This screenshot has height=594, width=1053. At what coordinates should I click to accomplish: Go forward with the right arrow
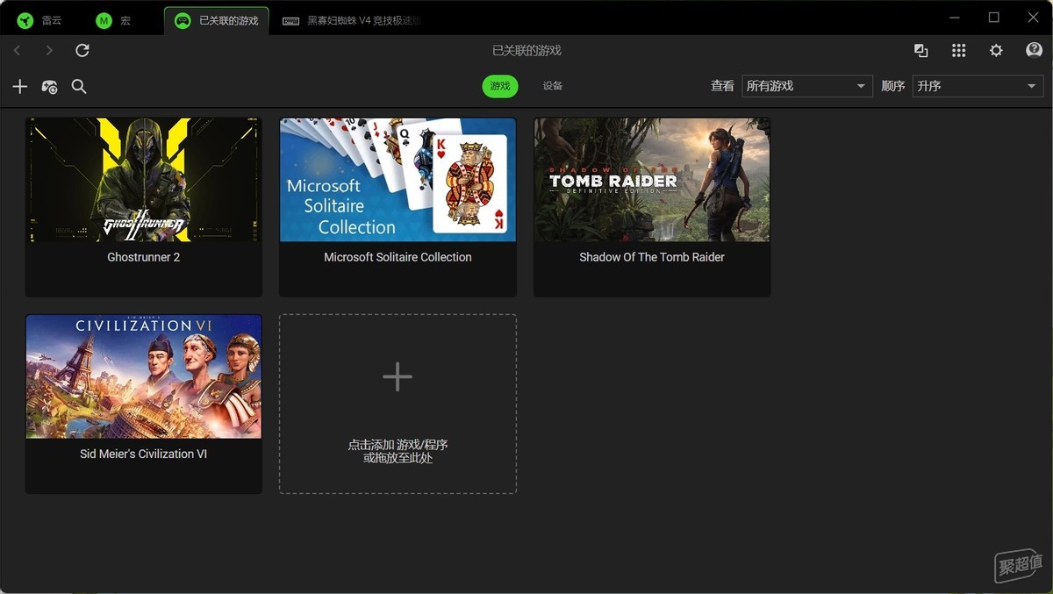pyautogui.click(x=49, y=51)
